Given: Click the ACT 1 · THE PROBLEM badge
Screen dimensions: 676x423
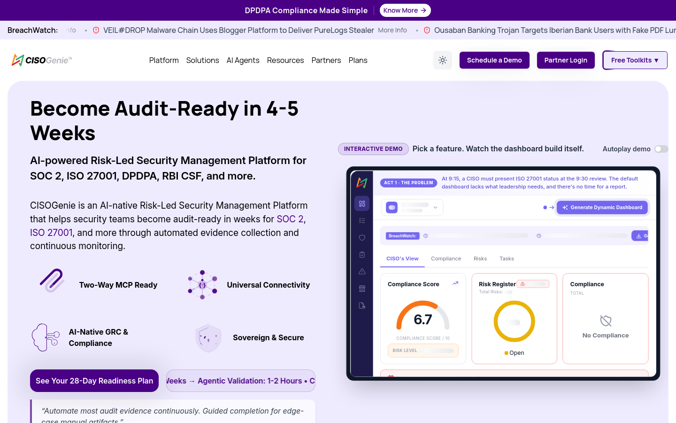Looking at the screenshot, I should click(x=408, y=183).
